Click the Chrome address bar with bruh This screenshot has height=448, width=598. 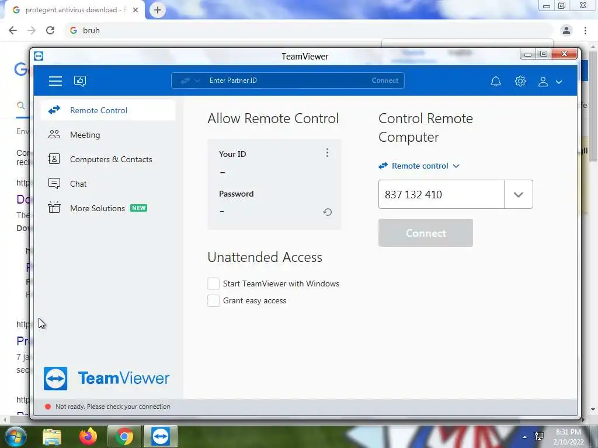(309, 30)
